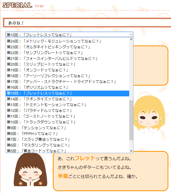
Task: Select 第17回 アッパー・ストラクチャー・トライアド option
Action: 68,82
